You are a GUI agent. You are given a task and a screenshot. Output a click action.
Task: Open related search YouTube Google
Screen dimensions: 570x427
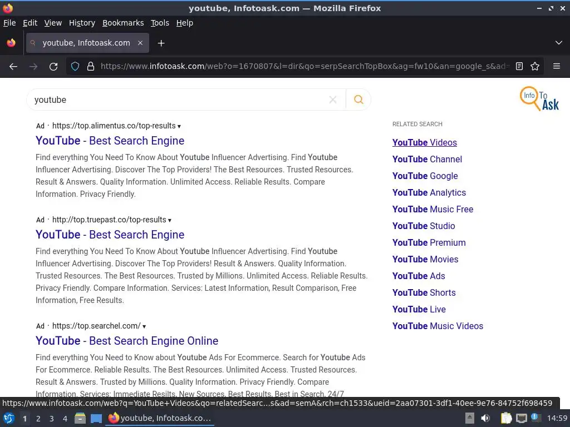[425, 176]
